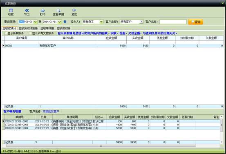Screen dimensions: 226x154
Task: Toggle 显示所有欠款账务 checkbox
Action: (30, 33)
